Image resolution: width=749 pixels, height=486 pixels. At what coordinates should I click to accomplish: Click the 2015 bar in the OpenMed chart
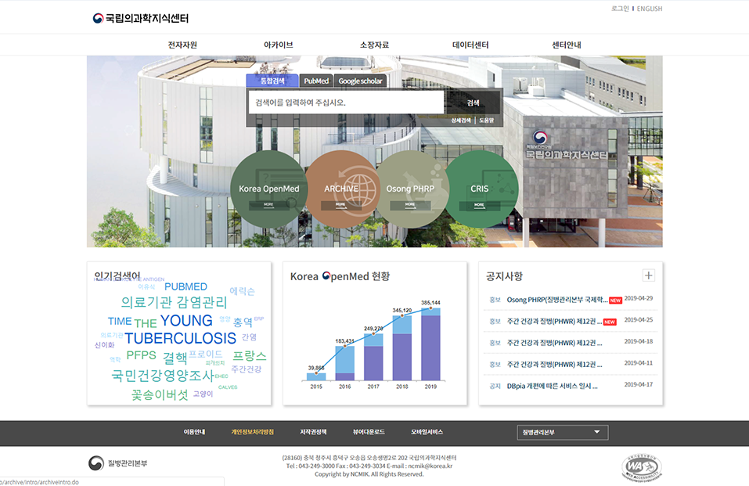(x=316, y=376)
